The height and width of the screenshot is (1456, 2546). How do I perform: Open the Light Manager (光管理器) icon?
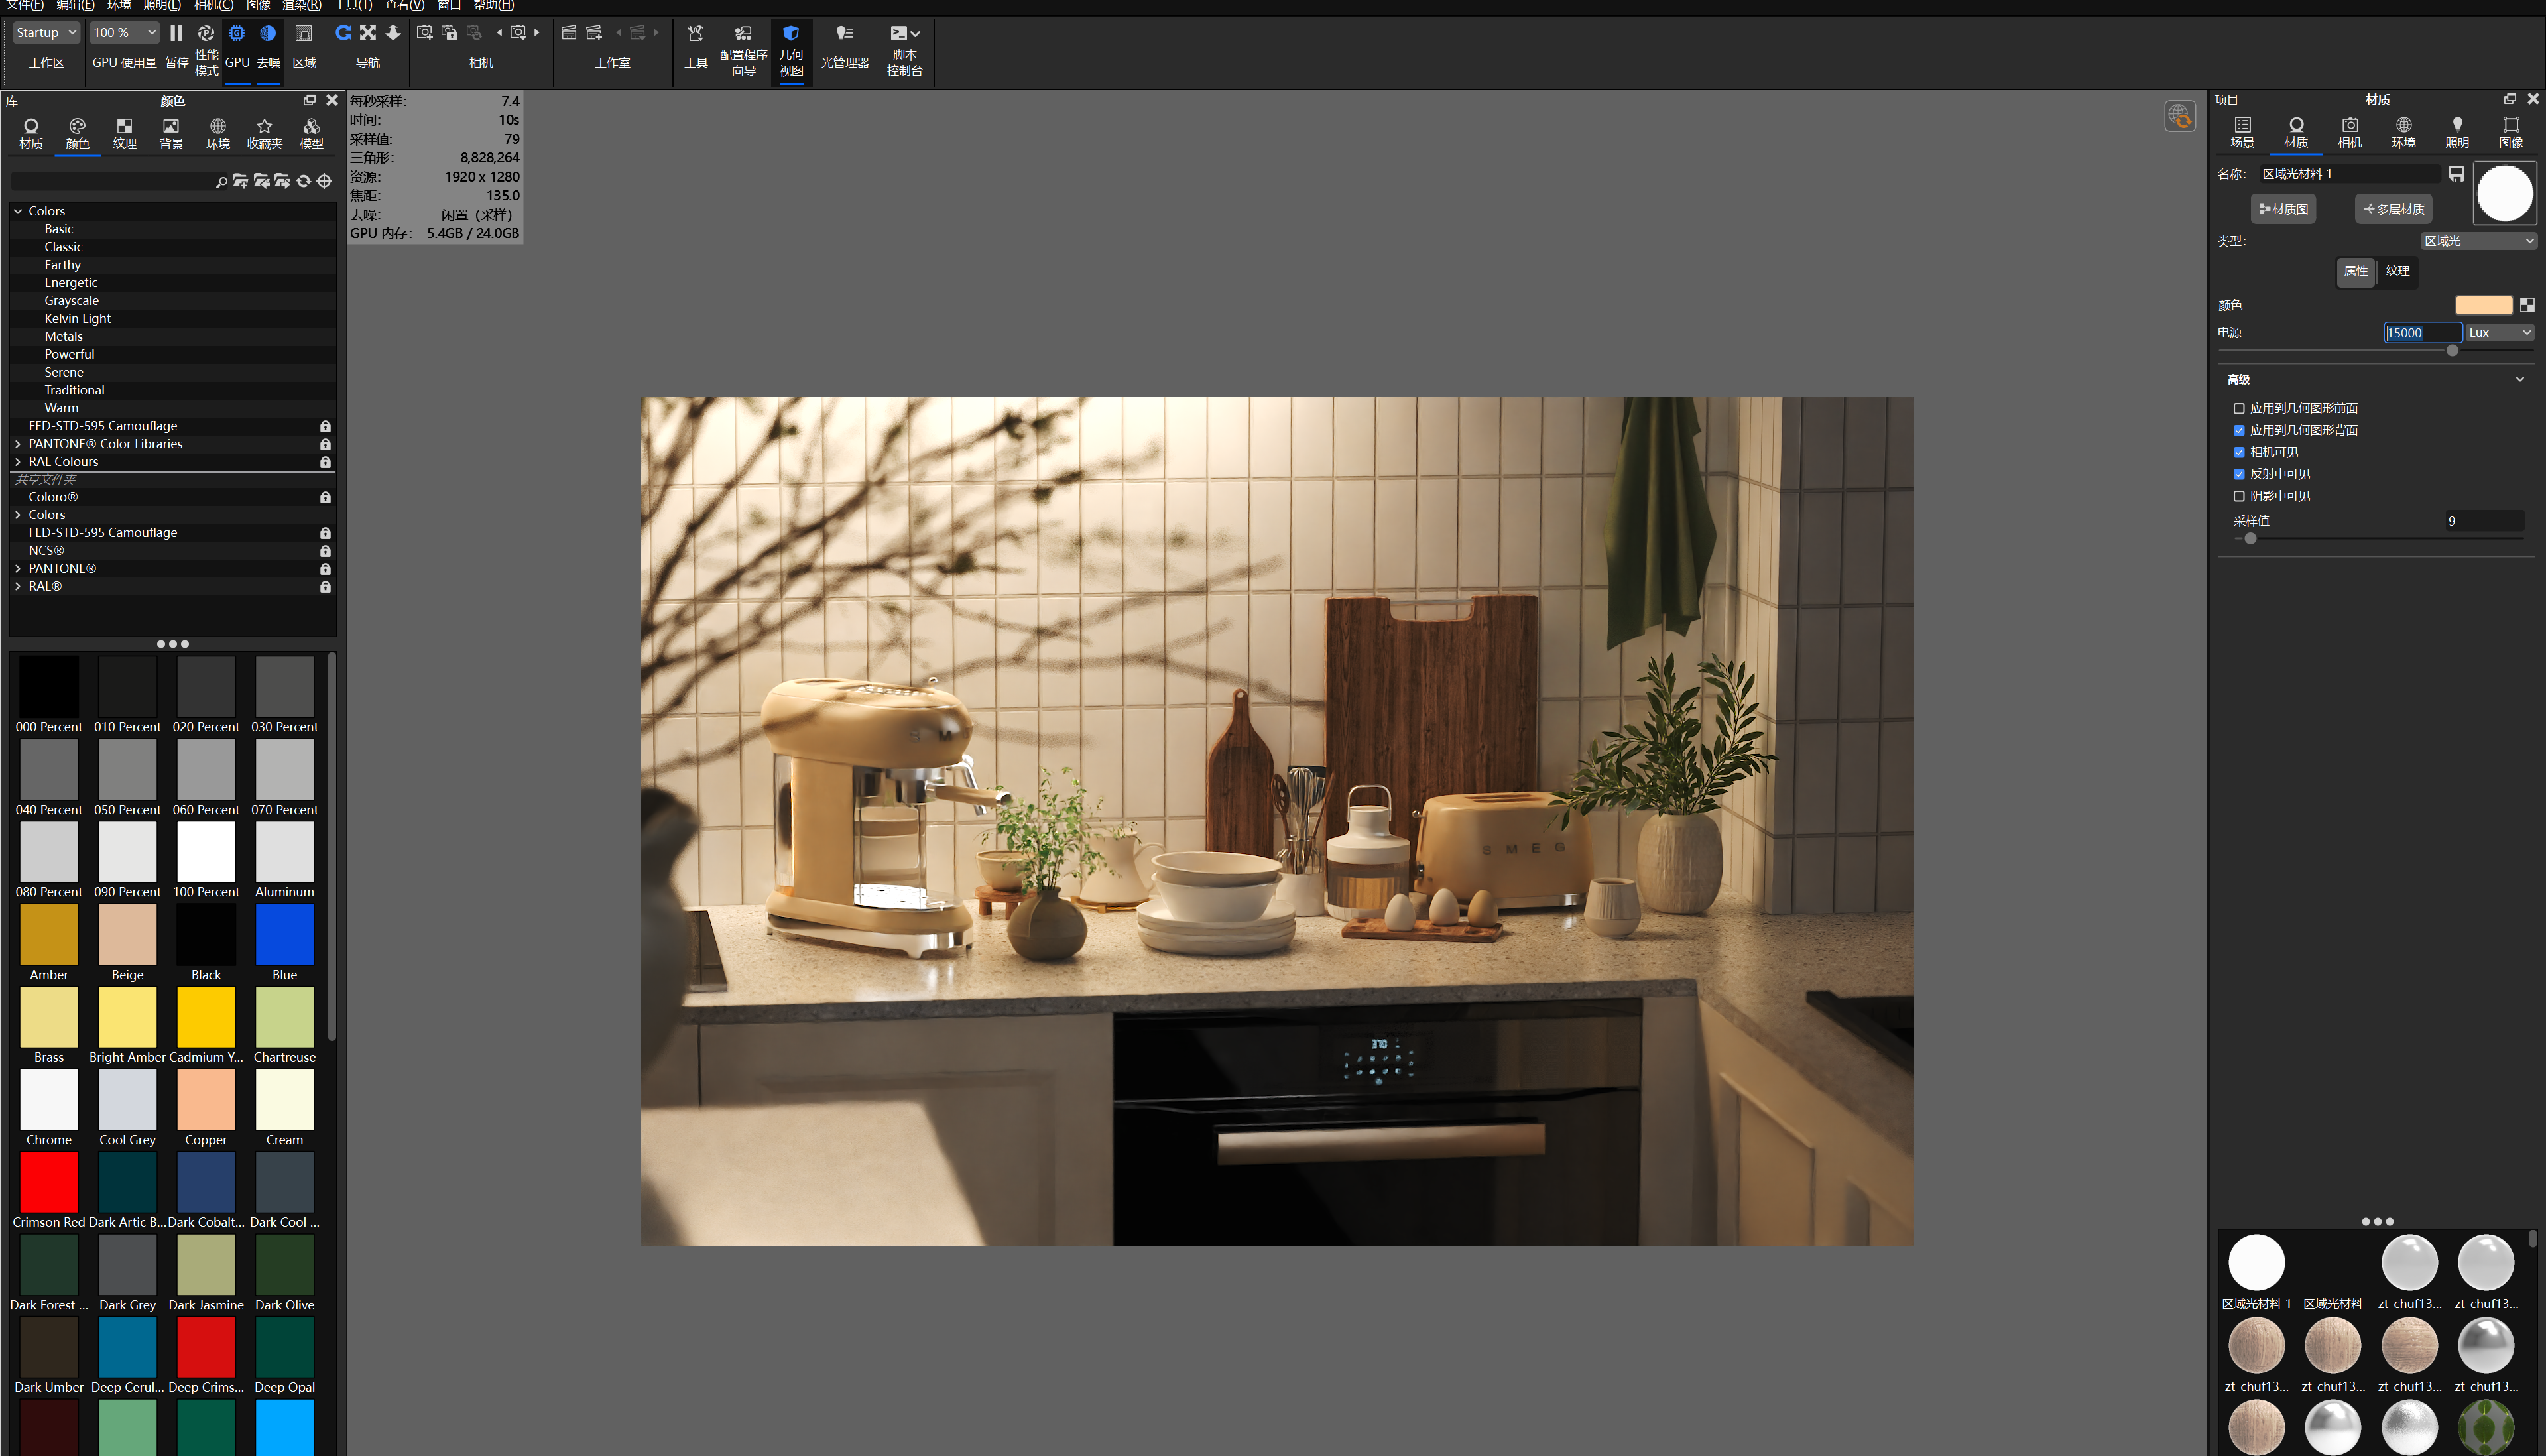pos(844,34)
